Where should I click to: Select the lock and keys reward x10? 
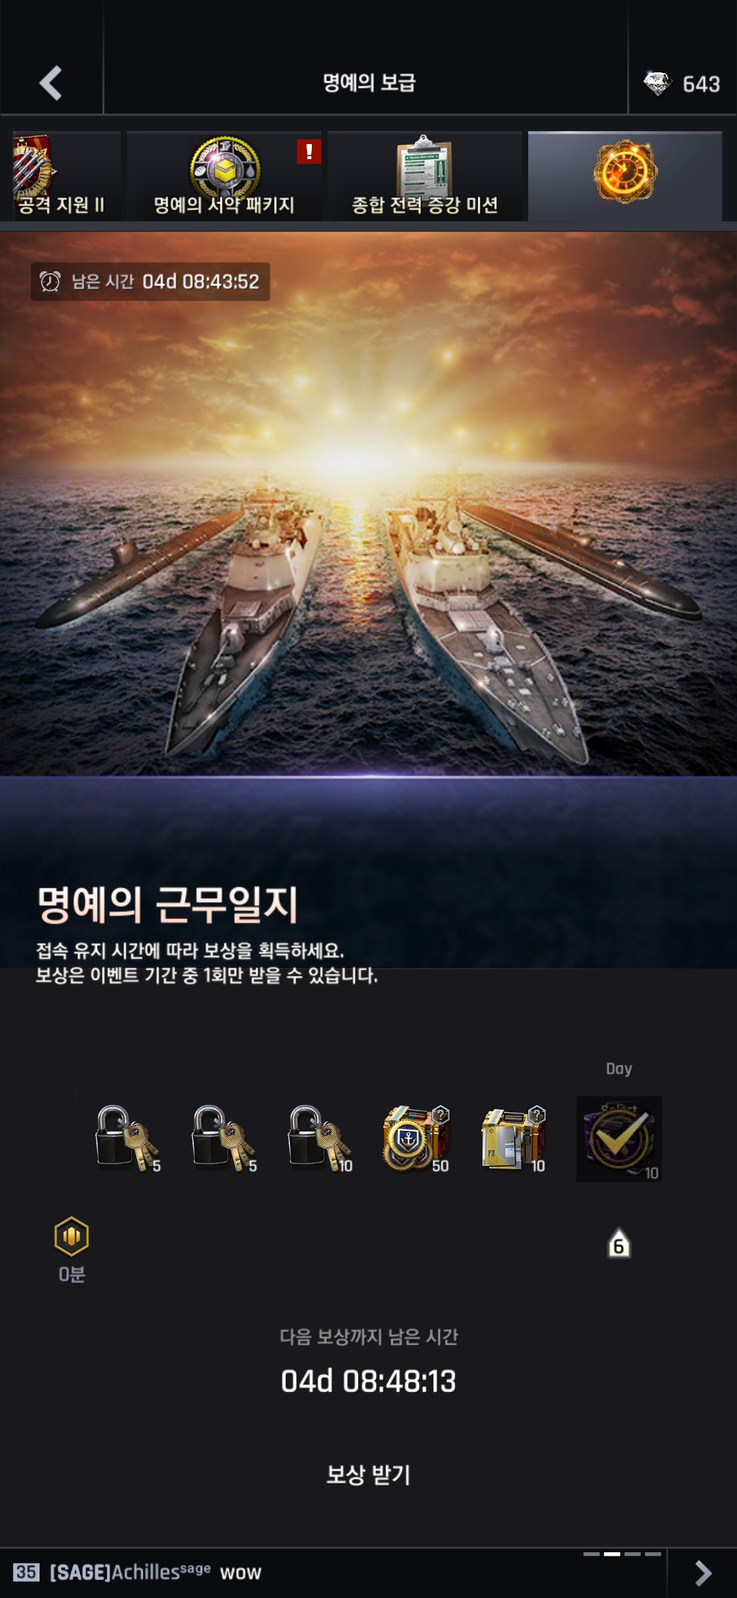[x=320, y=1138]
